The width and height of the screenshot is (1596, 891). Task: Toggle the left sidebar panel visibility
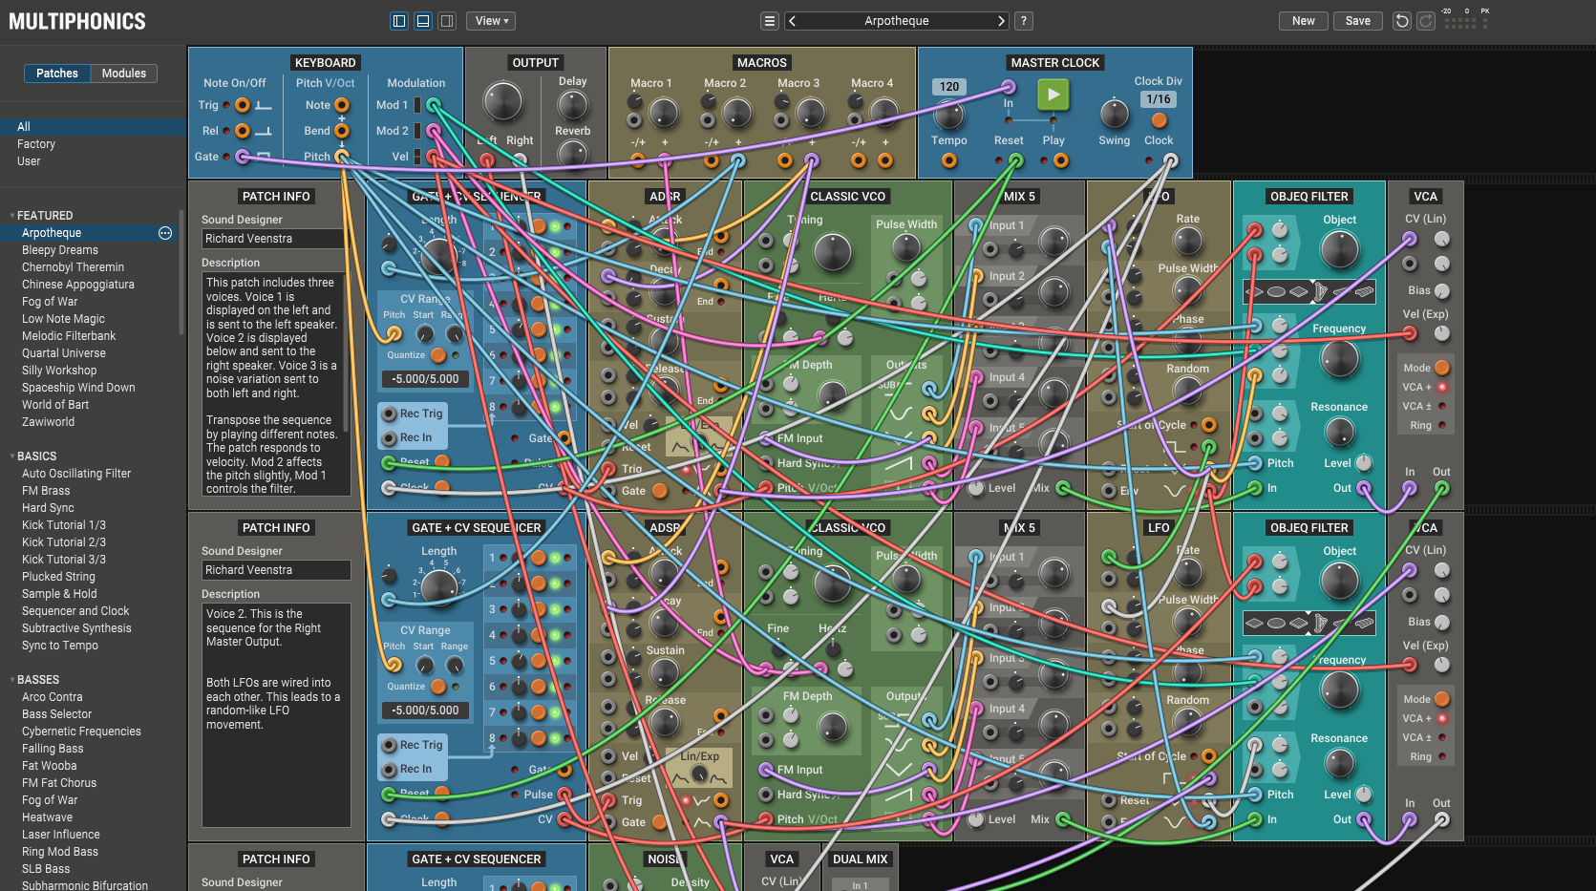tap(399, 21)
